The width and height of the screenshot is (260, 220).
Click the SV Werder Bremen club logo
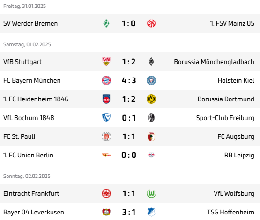click(106, 23)
